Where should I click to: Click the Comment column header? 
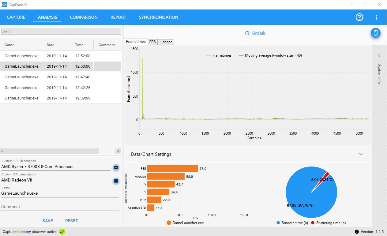point(107,45)
